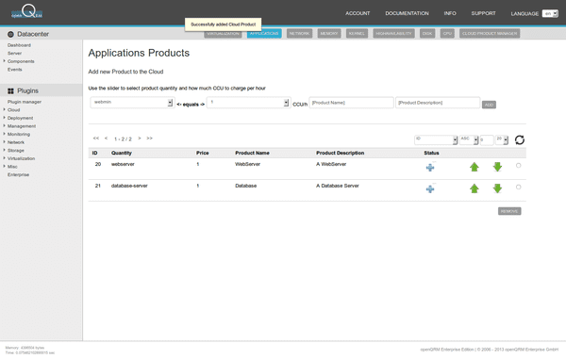Select the radio button for database-server row
566x359 pixels.
(x=518, y=188)
